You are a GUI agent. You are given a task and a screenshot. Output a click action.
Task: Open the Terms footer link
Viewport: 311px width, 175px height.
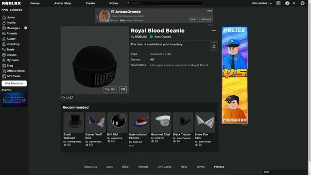pos(201,167)
